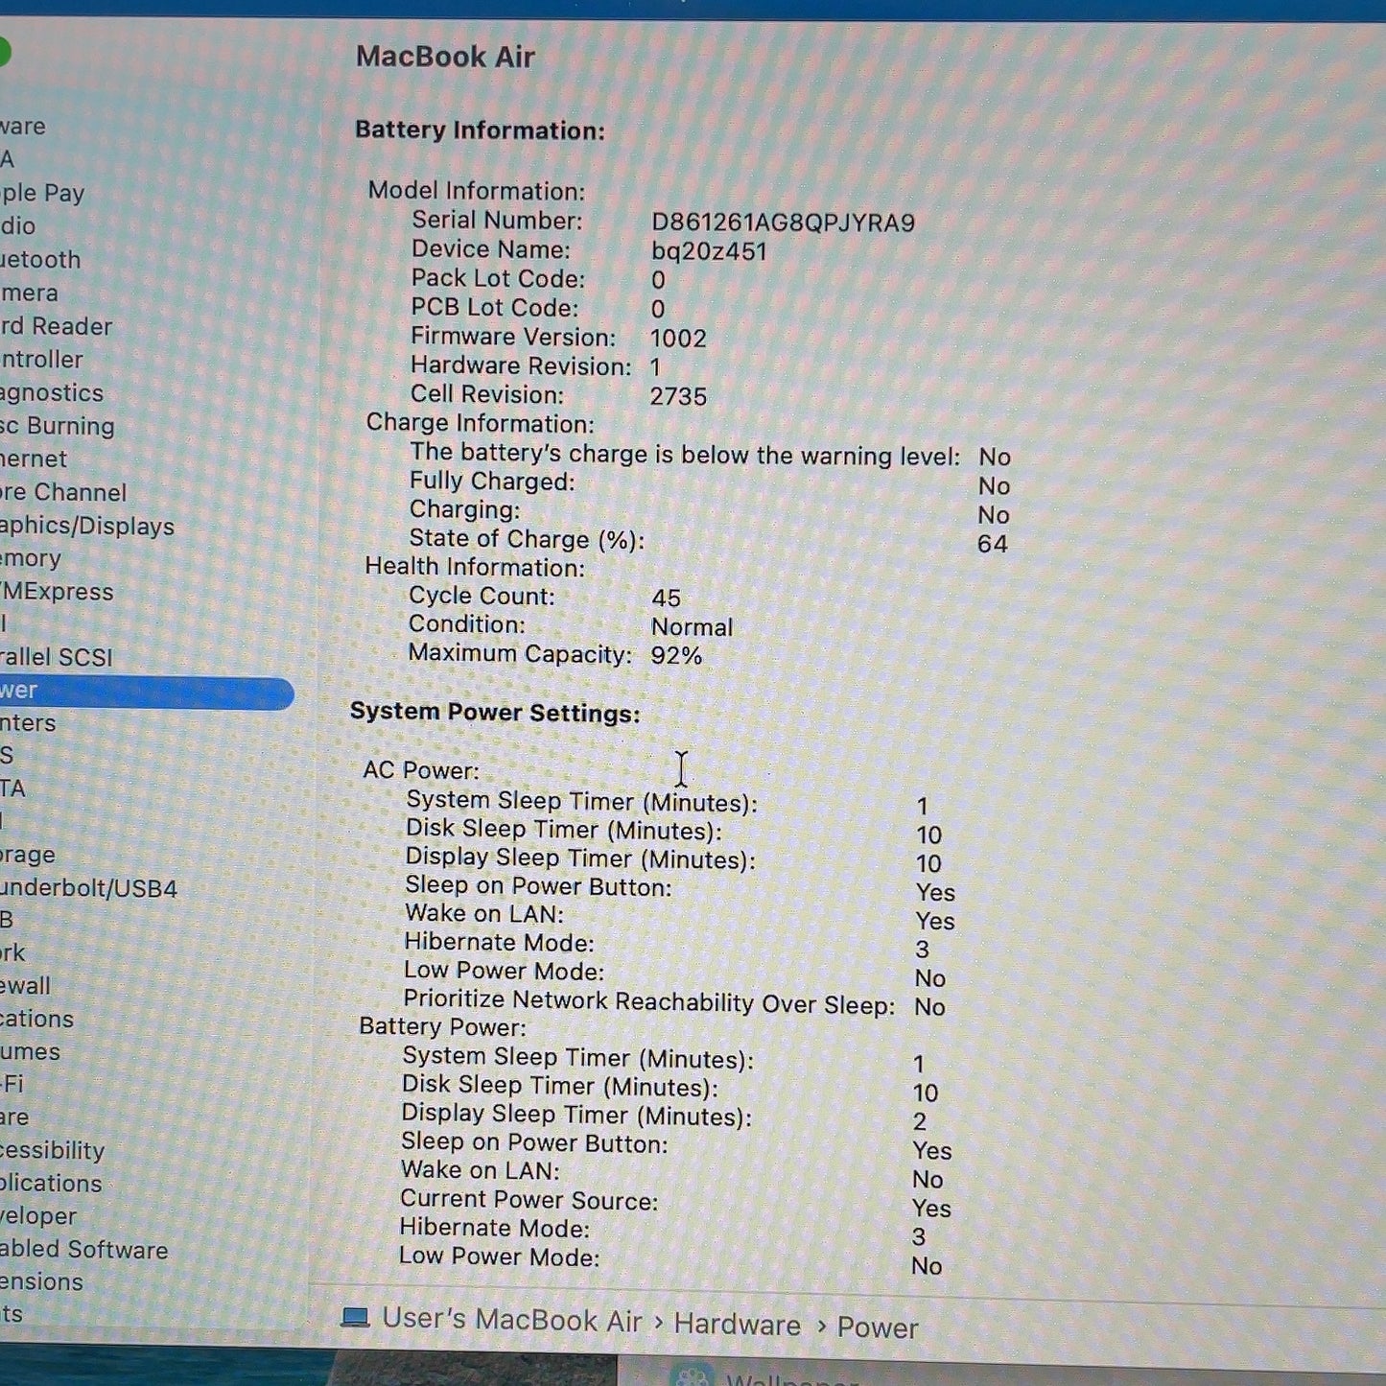The width and height of the screenshot is (1386, 1386).
Task: Click the Charging value No
Action: point(994,515)
